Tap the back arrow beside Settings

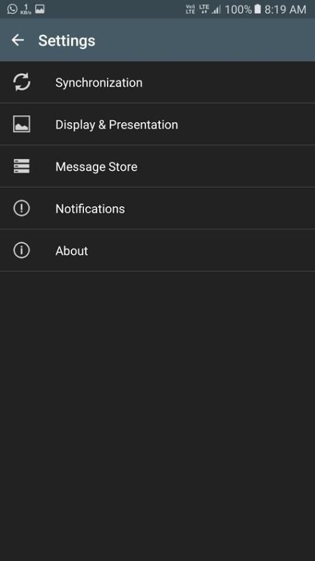pos(18,40)
